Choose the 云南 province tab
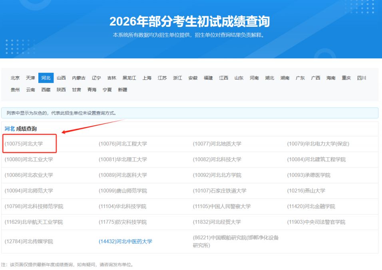This screenshot has height=270, width=382. click(30, 89)
